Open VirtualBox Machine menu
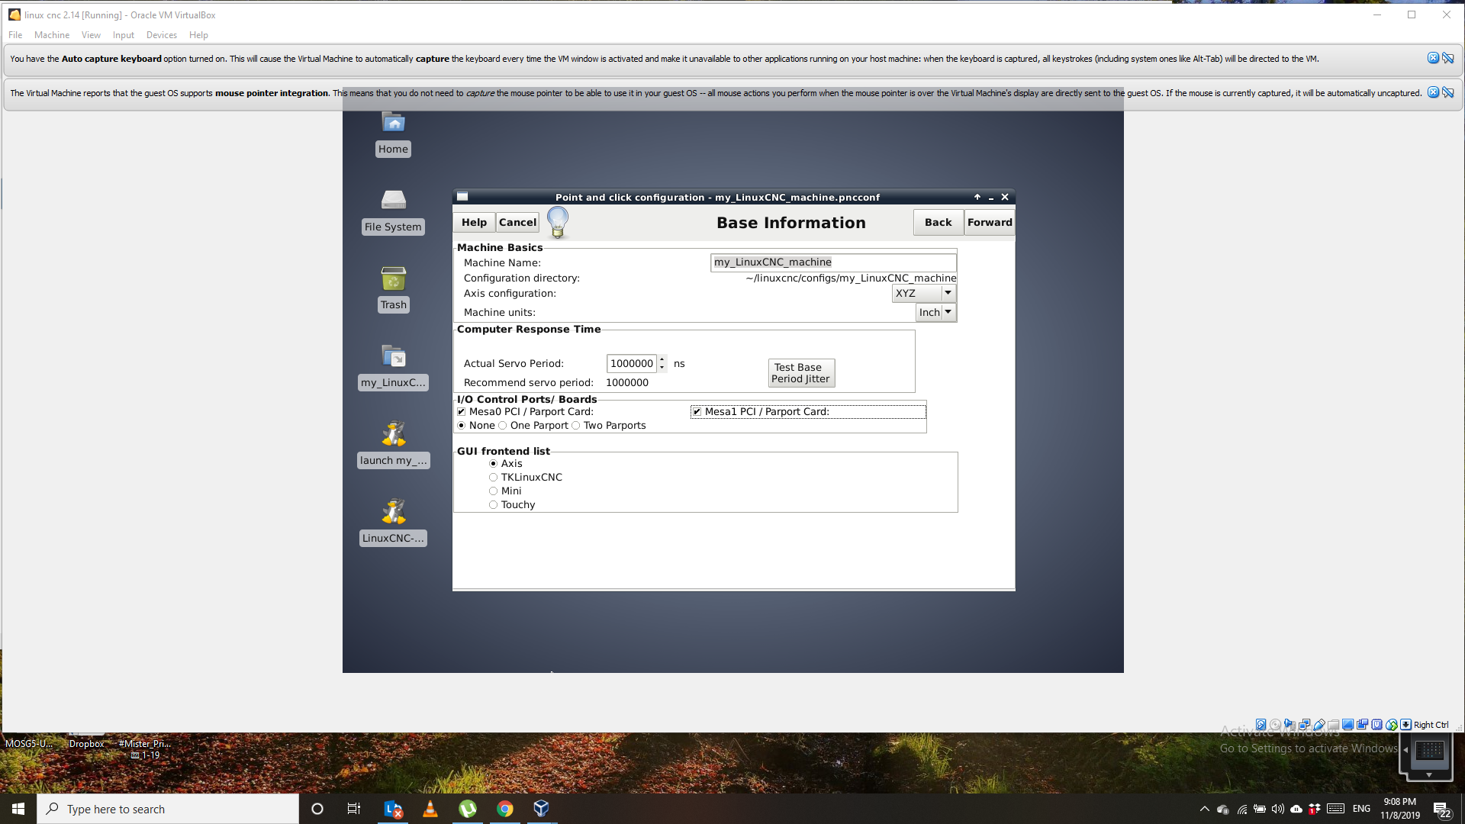 [x=52, y=34]
